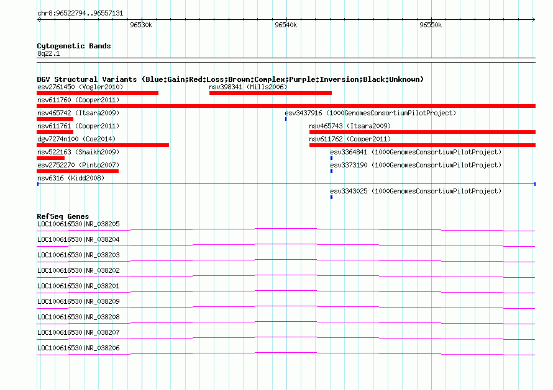
Task: Click the RefSeq Genes track title
Action: pos(63,216)
